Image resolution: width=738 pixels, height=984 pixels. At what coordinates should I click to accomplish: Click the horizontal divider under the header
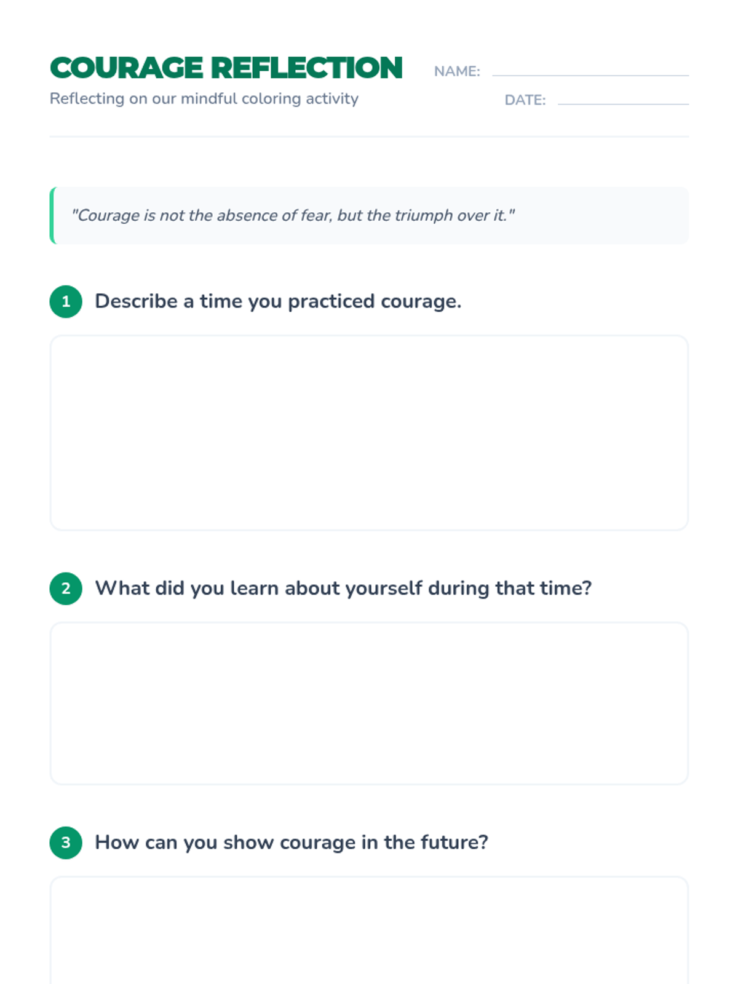369,137
